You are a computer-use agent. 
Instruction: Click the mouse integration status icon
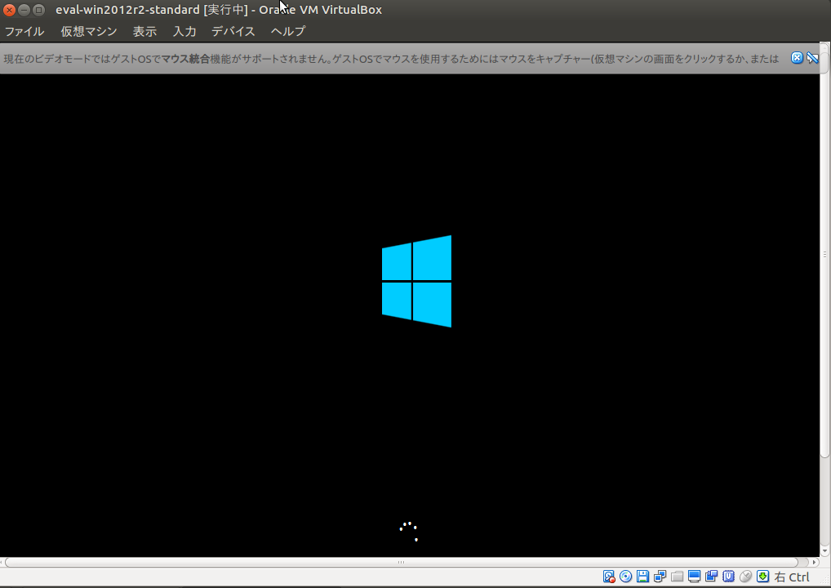[x=745, y=577]
